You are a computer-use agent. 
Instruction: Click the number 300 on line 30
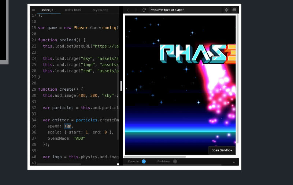click(x=94, y=95)
